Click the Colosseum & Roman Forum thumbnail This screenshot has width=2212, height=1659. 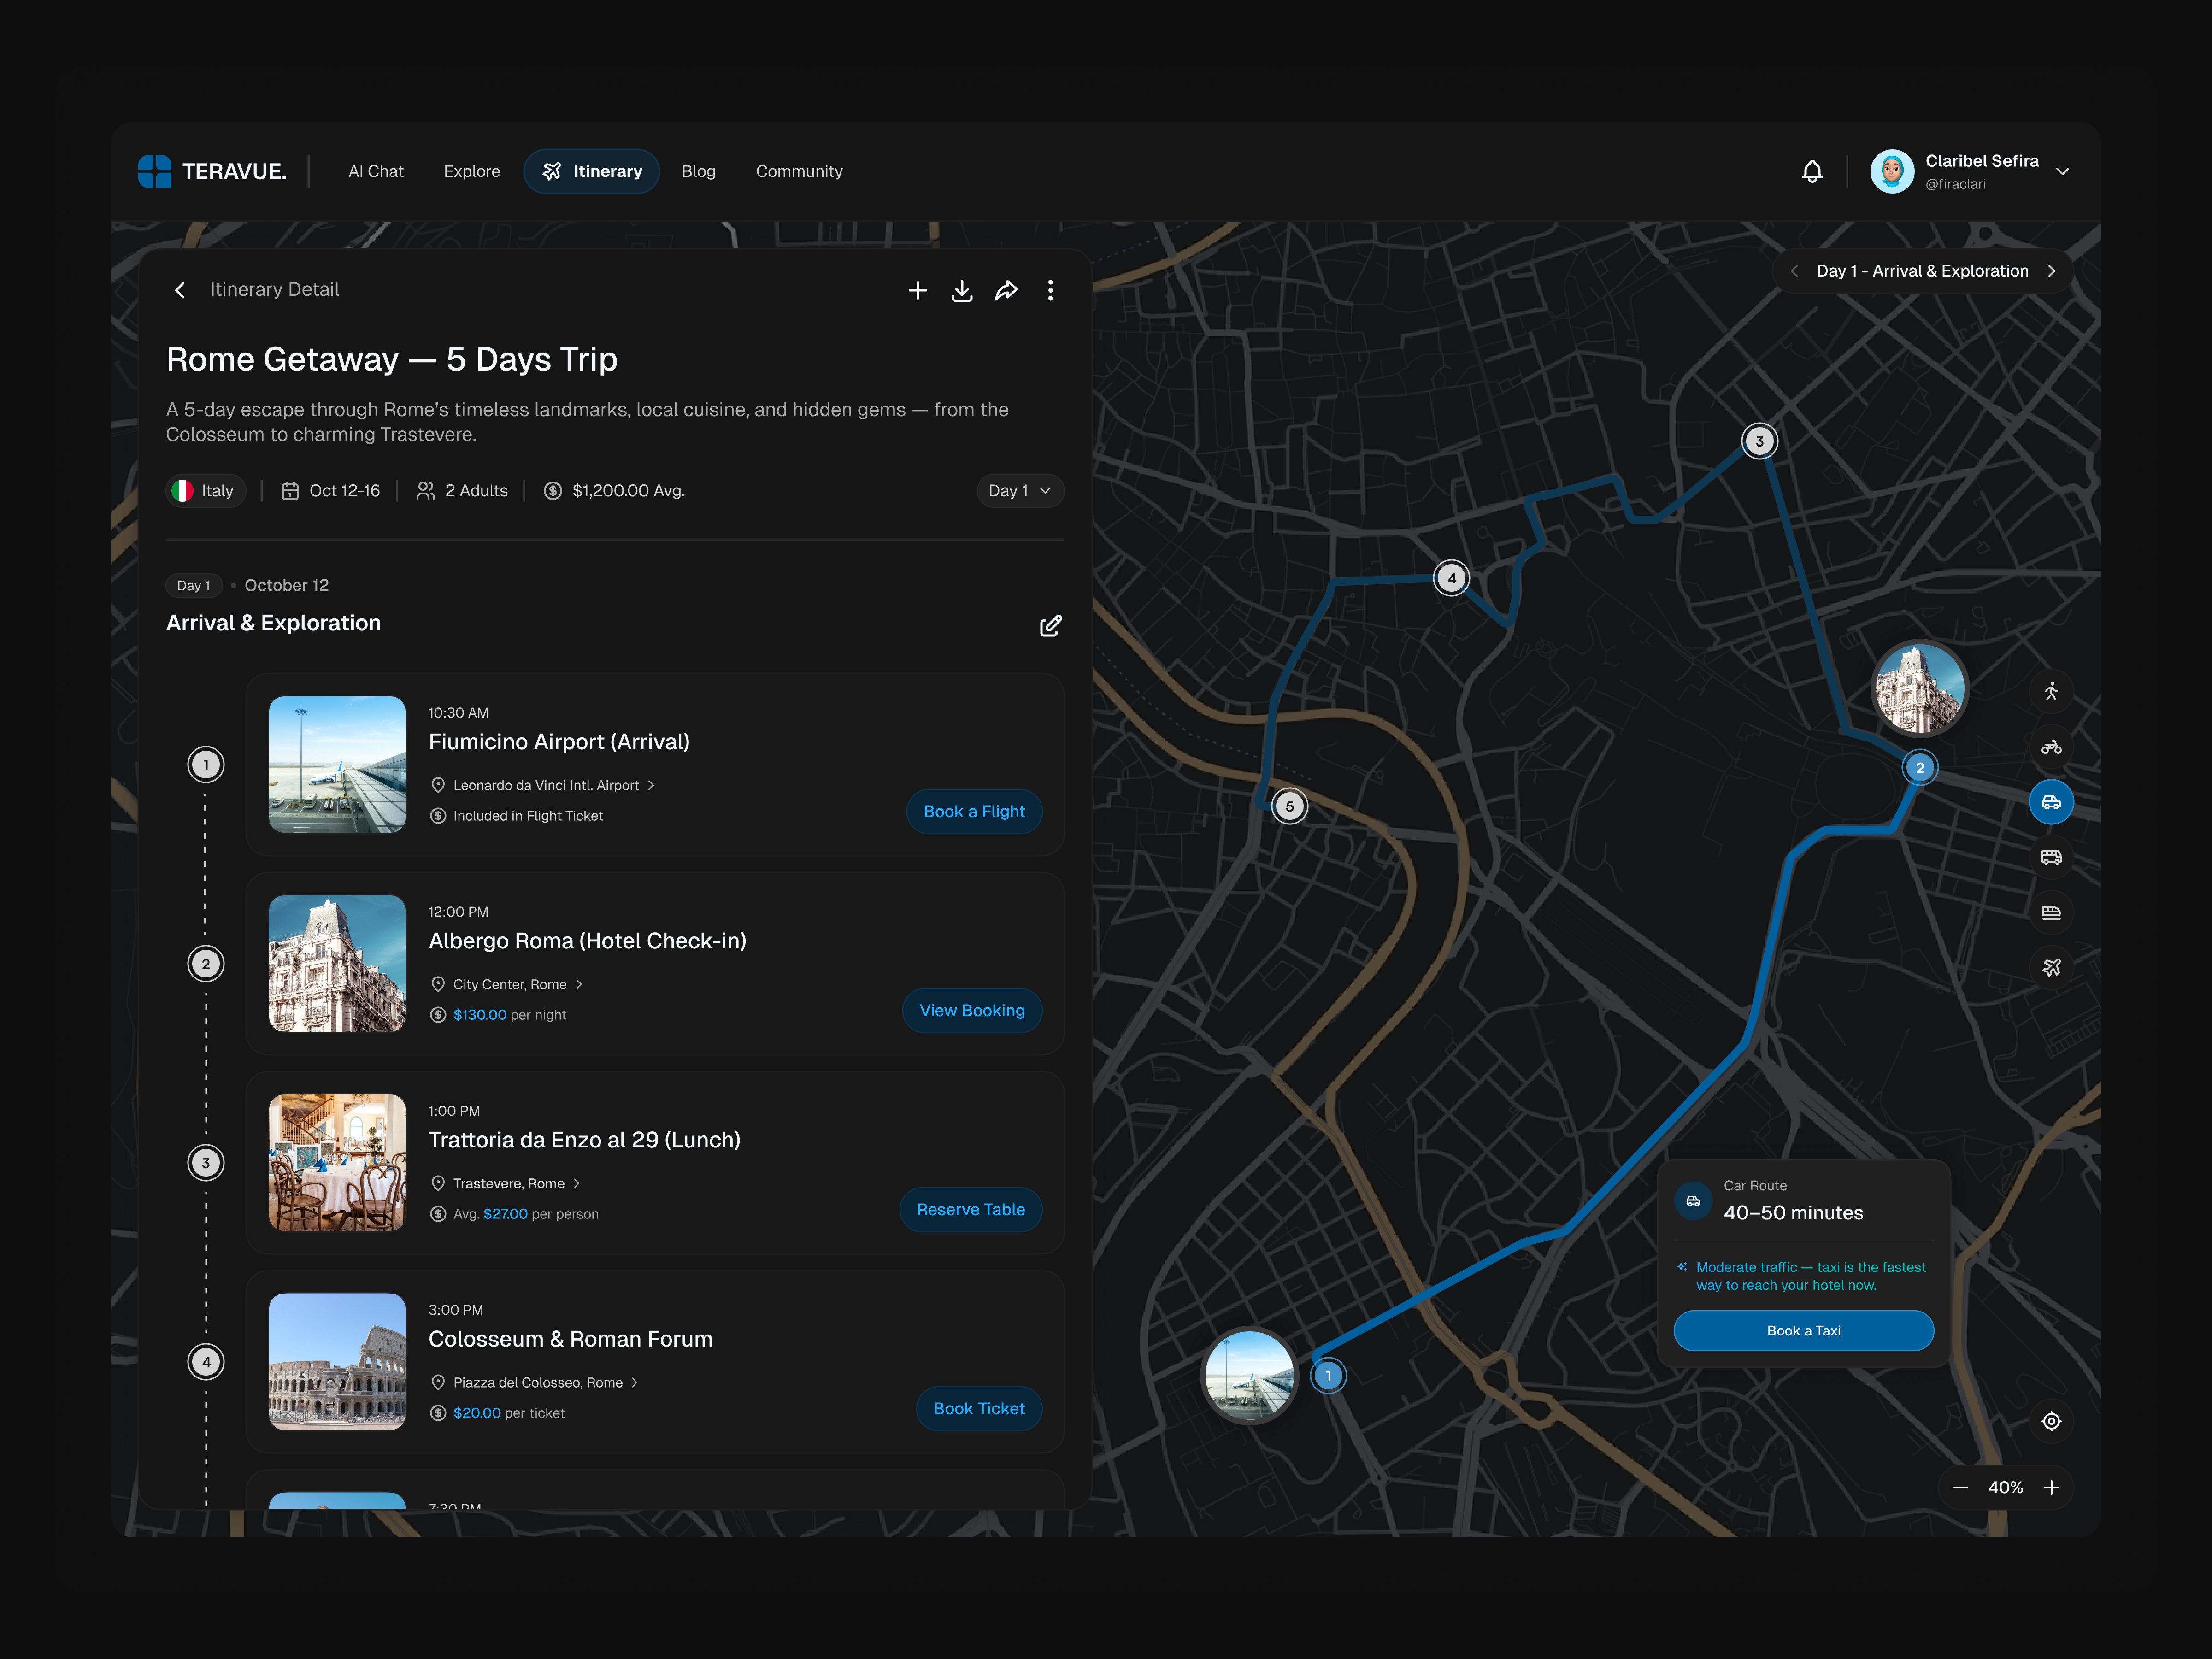coord(337,1361)
